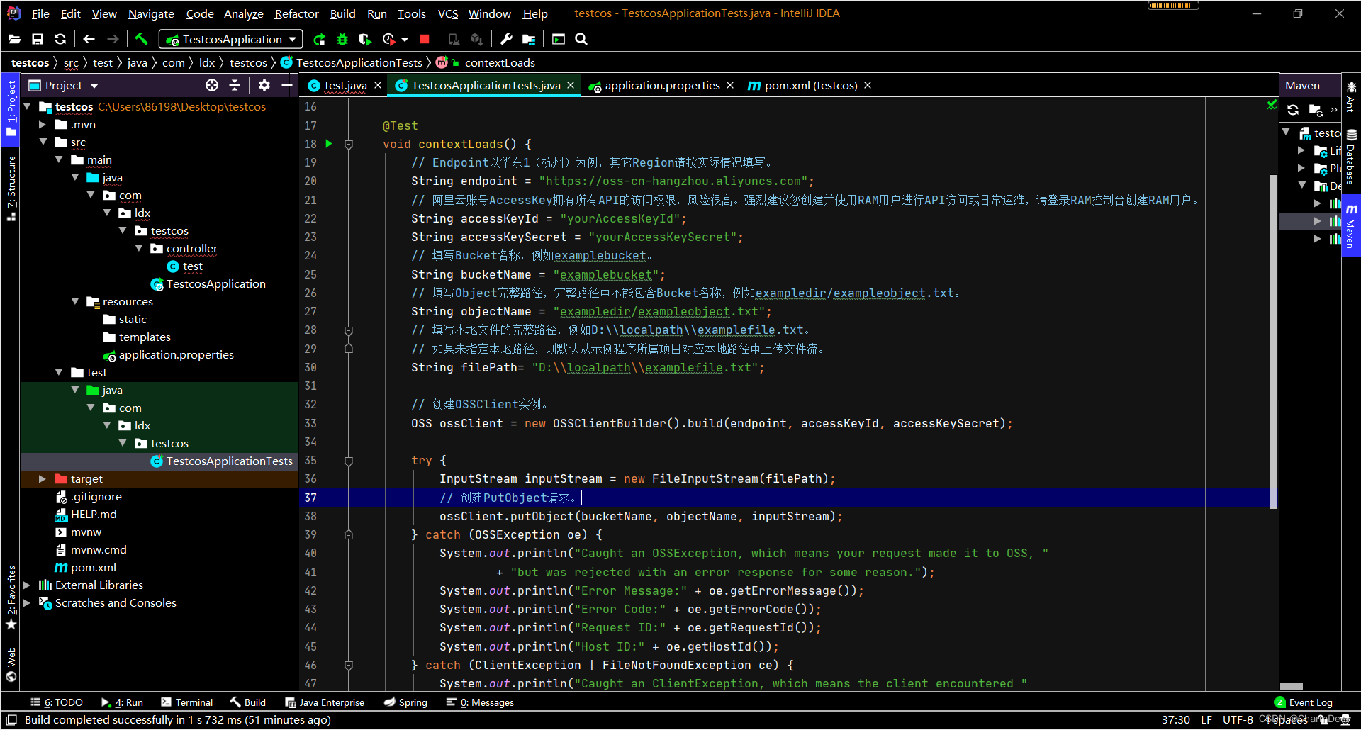Open the Database tool window

point(1351,157)
